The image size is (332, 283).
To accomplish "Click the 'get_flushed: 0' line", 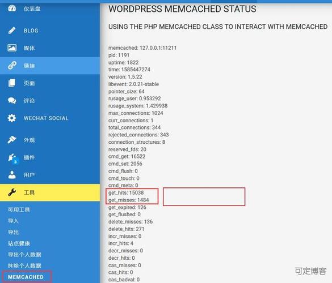I will point(124,214).
